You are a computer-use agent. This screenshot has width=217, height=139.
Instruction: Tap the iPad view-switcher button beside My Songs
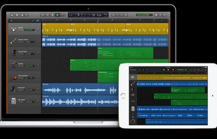coord(140,70)
